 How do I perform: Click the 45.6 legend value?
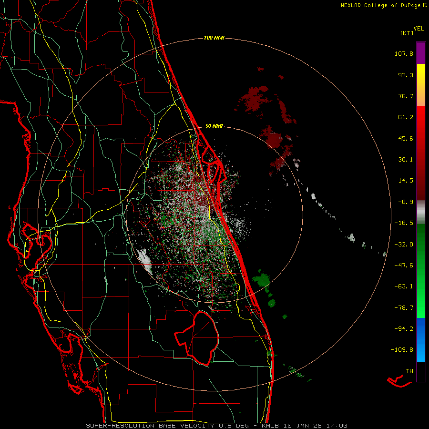[406, 138]
